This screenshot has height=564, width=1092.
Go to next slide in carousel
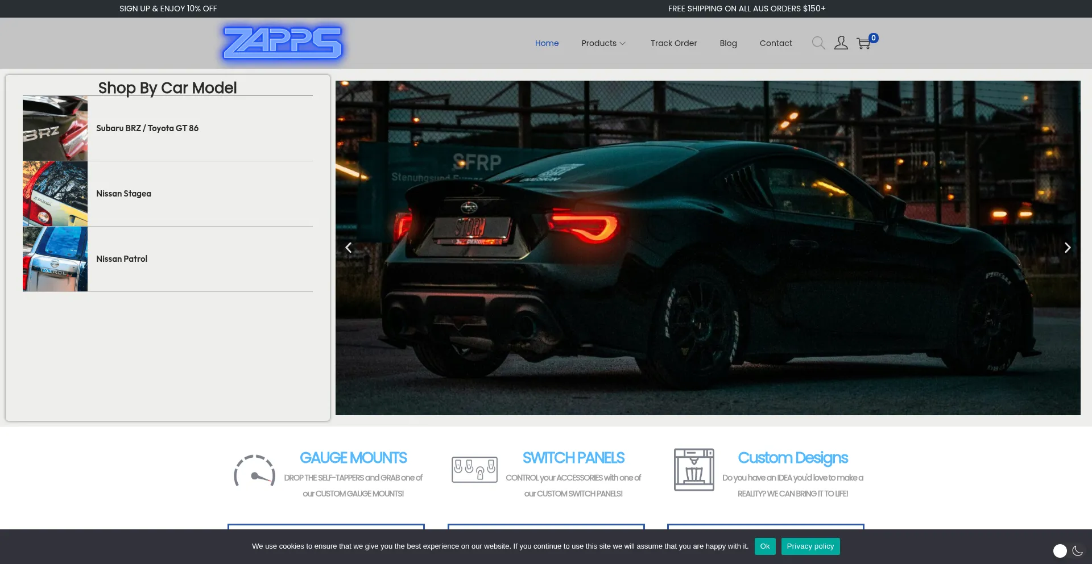1067,248
